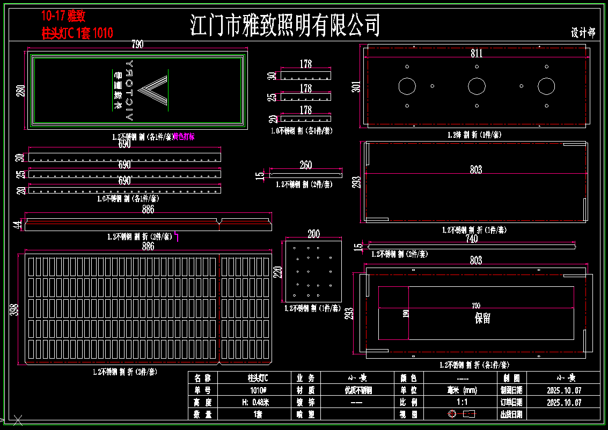608x430 pixels.
Task: Select the center large circle in the 811 panel
Action: click(x=477, y=86)
